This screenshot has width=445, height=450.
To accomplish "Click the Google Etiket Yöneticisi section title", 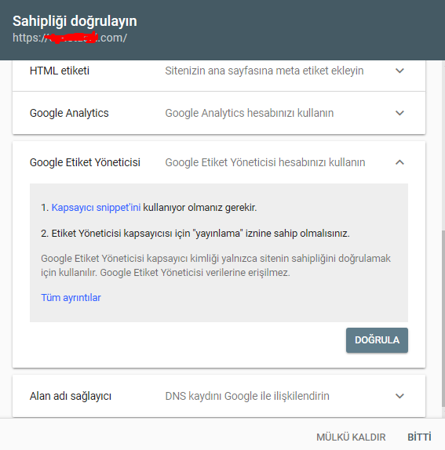I will [x=85, y=162].
